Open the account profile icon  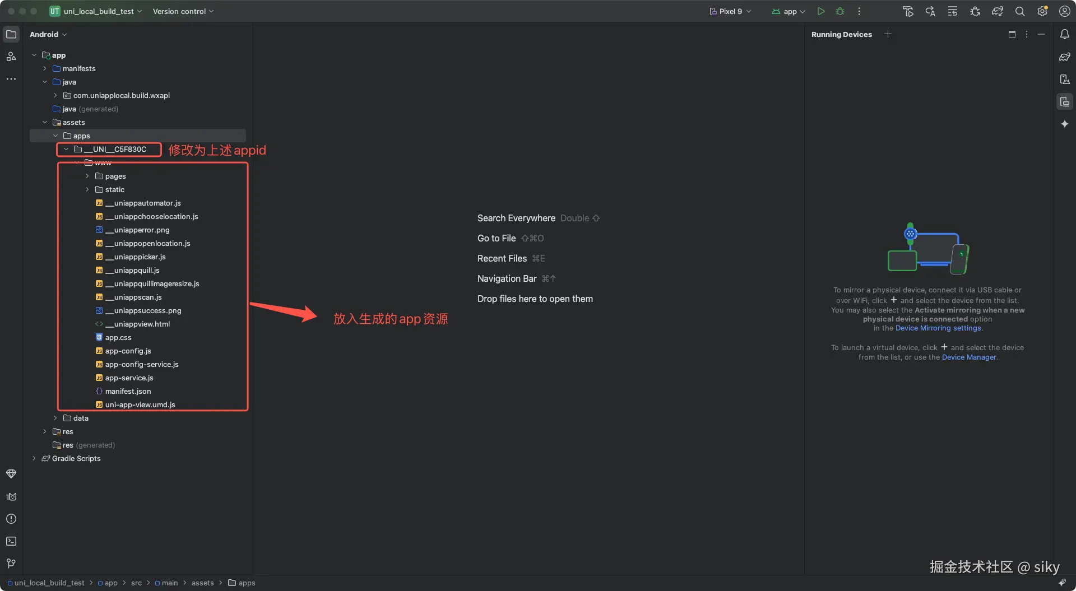point(1065,11)
